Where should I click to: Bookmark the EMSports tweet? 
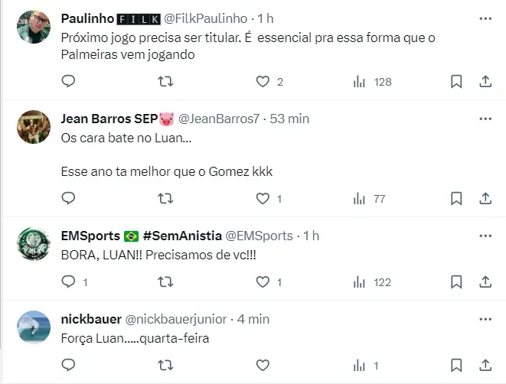(456, 281)
